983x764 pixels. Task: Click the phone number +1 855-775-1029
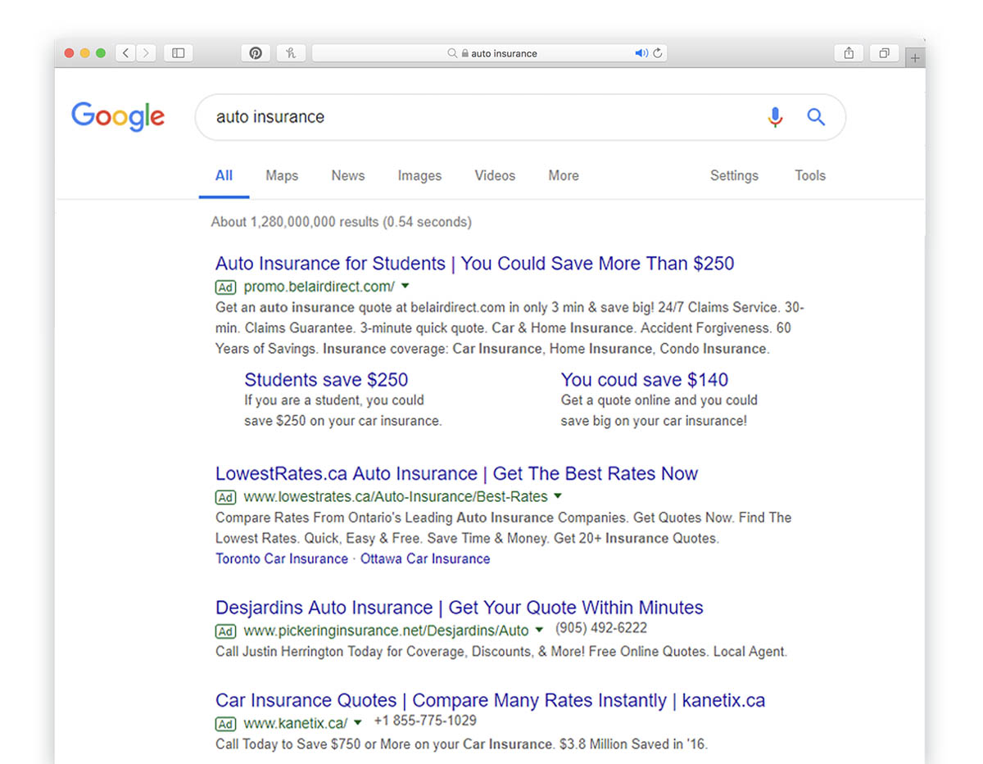click(425, 721)
